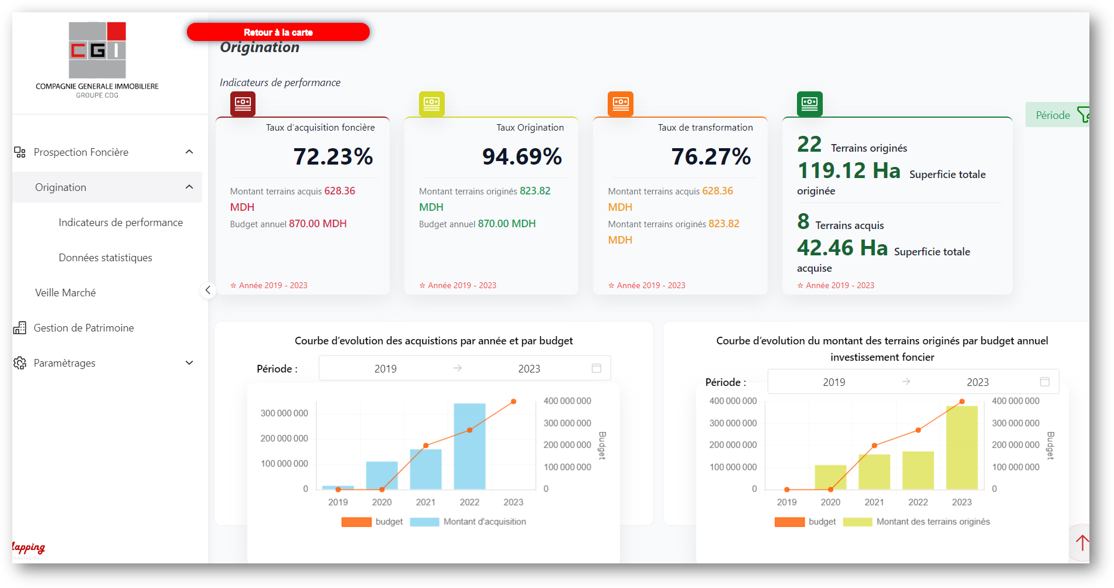Click the orange Taux de transformation card icon
The width and height of the screenshot is (1114, 588).
pyautogui.click(x=621, y=104)
